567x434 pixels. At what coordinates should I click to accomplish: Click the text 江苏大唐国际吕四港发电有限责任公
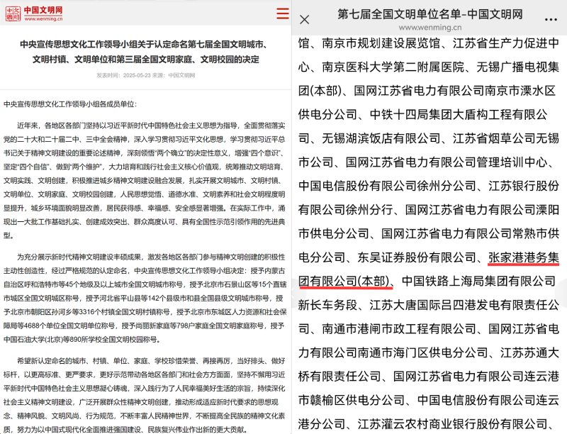(464, 305)
